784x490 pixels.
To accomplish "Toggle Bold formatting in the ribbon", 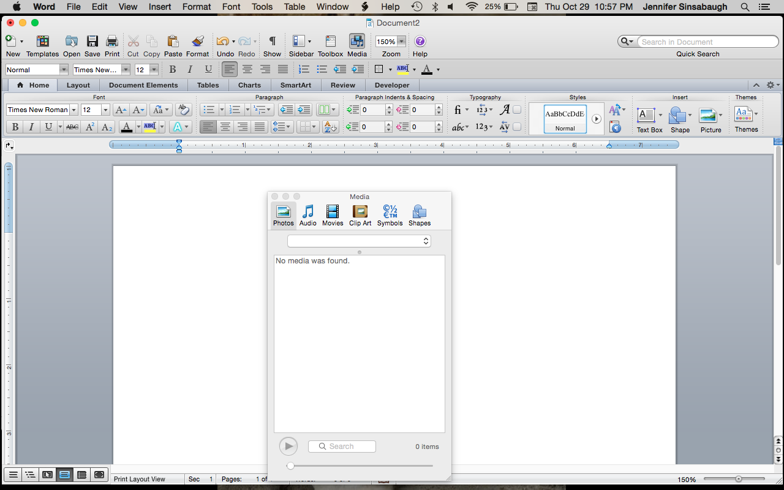I will 15,127.
